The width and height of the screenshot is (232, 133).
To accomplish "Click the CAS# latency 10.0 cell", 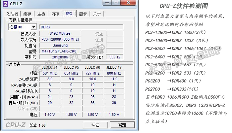I will pos(92,79).
